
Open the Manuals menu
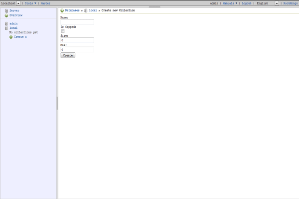click(229, 3)
